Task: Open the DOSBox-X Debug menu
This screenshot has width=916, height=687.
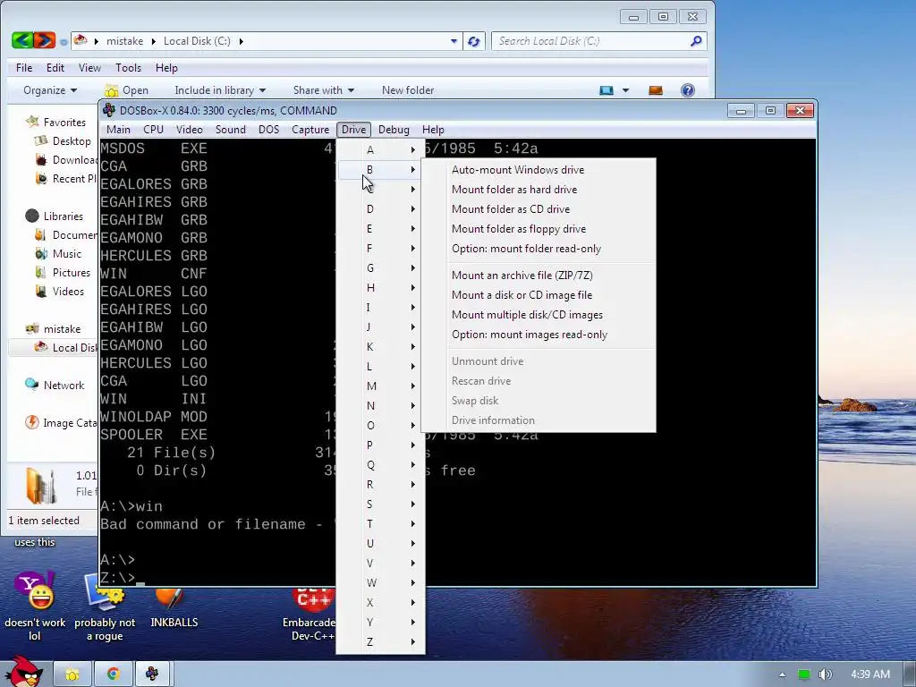Action: click(394, 130)
